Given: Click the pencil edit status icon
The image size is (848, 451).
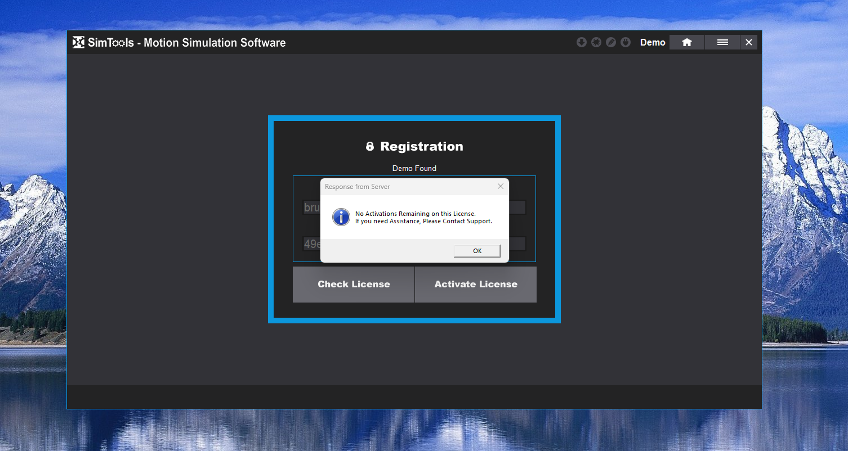Looking at the screenshot, I should tap(611, 42).
